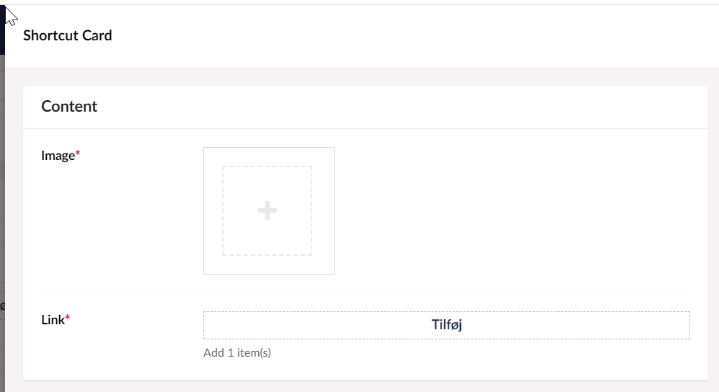Click the dimmed backdrop strip at left edge
Viewport: 719px width, 392px height.
[2, 180]
